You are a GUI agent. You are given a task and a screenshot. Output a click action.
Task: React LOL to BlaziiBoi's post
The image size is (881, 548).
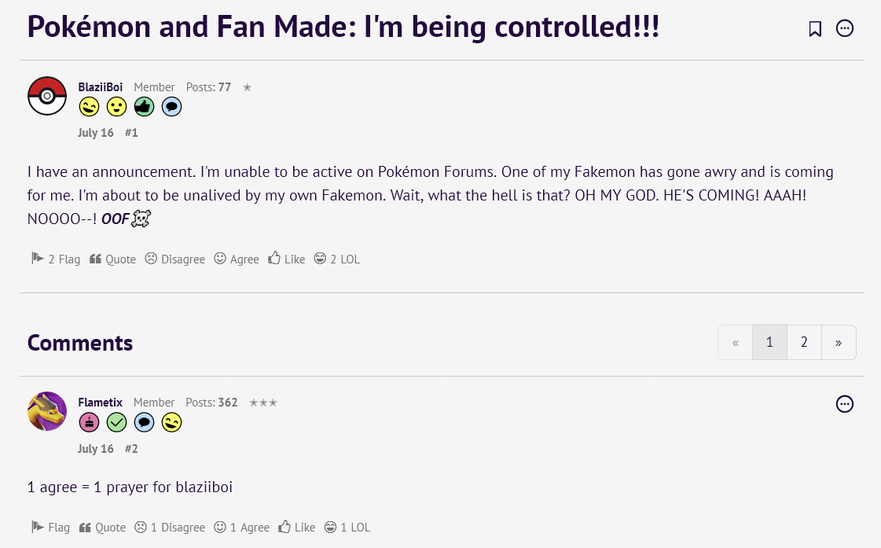(337, 259)
